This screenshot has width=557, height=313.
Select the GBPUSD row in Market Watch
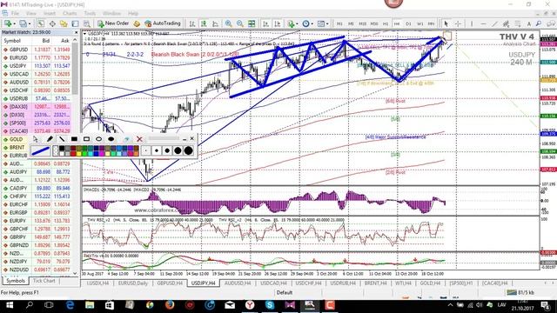click(x=37, y=50)
